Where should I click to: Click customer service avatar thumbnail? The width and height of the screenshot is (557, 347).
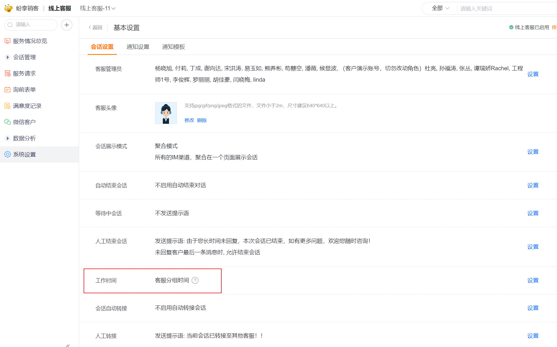tap(166, 113)
